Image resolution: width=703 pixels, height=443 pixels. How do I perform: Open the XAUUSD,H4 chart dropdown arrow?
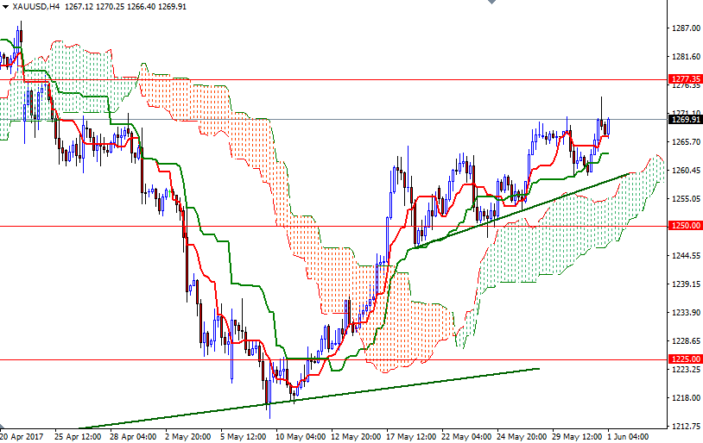(x=5, y=6)
